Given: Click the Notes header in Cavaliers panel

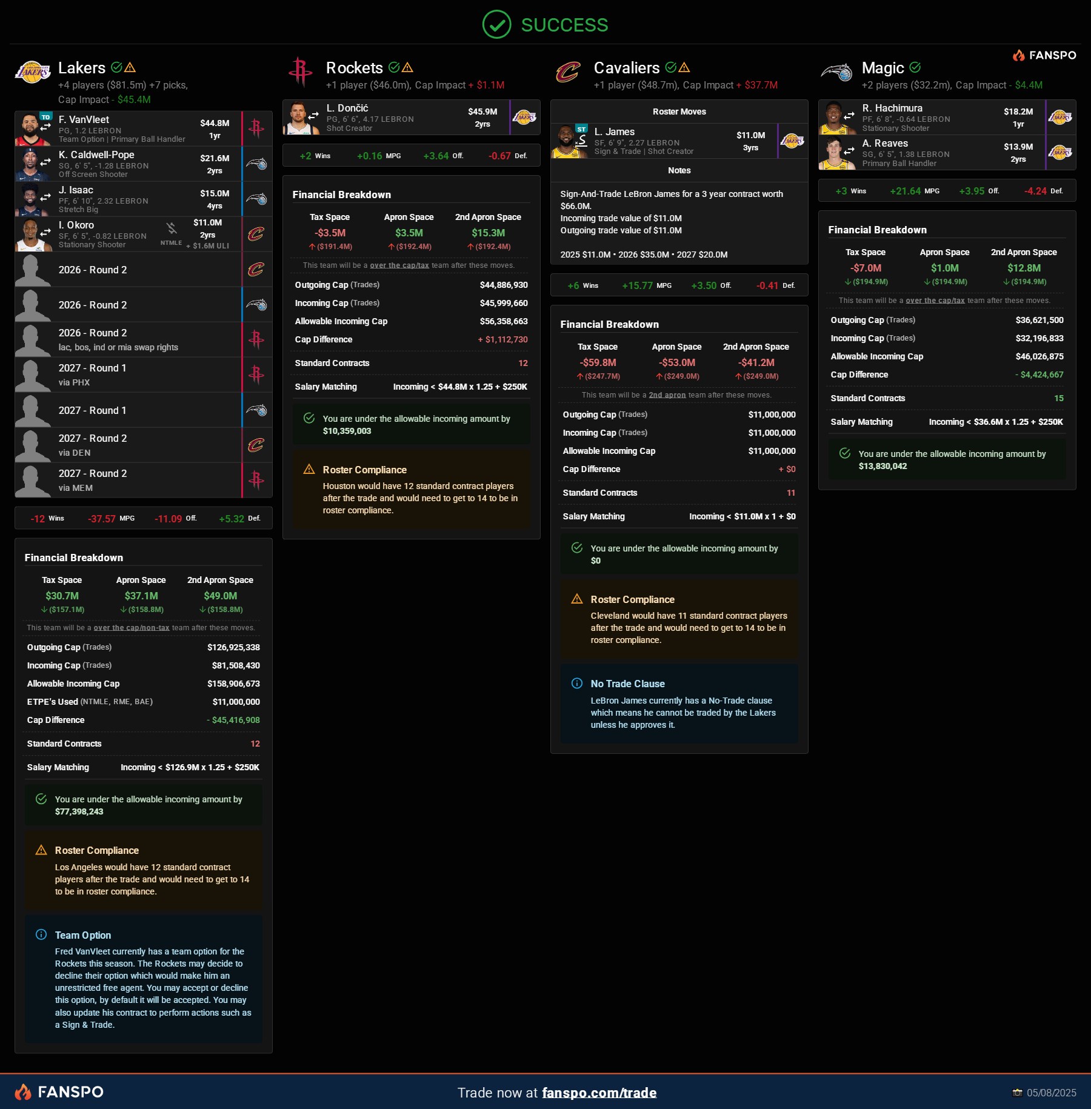Looking at the screenshot, I should click(679, 170).
